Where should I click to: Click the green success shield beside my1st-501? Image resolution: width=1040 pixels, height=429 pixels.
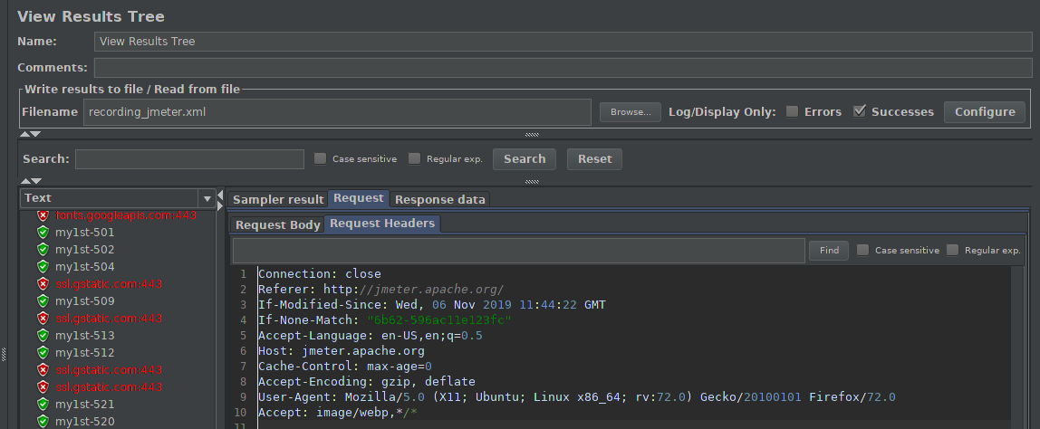click(x=43, y=232)
